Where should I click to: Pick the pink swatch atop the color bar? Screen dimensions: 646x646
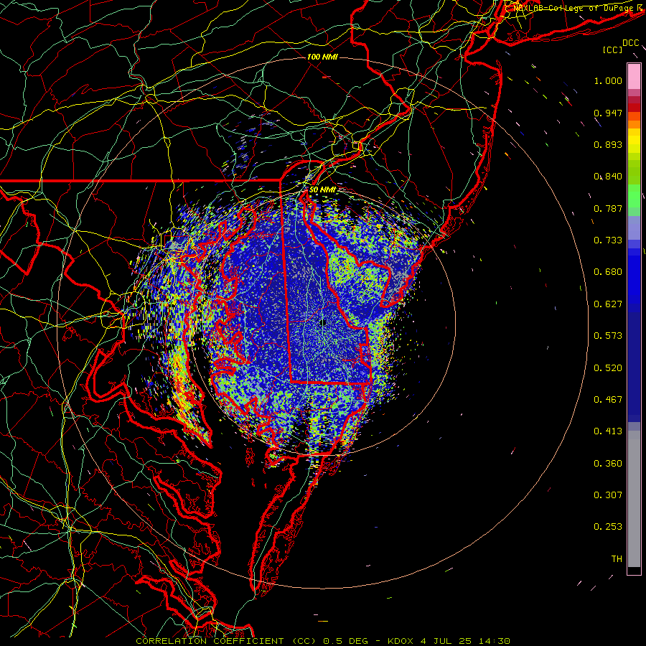click(634, 76)
